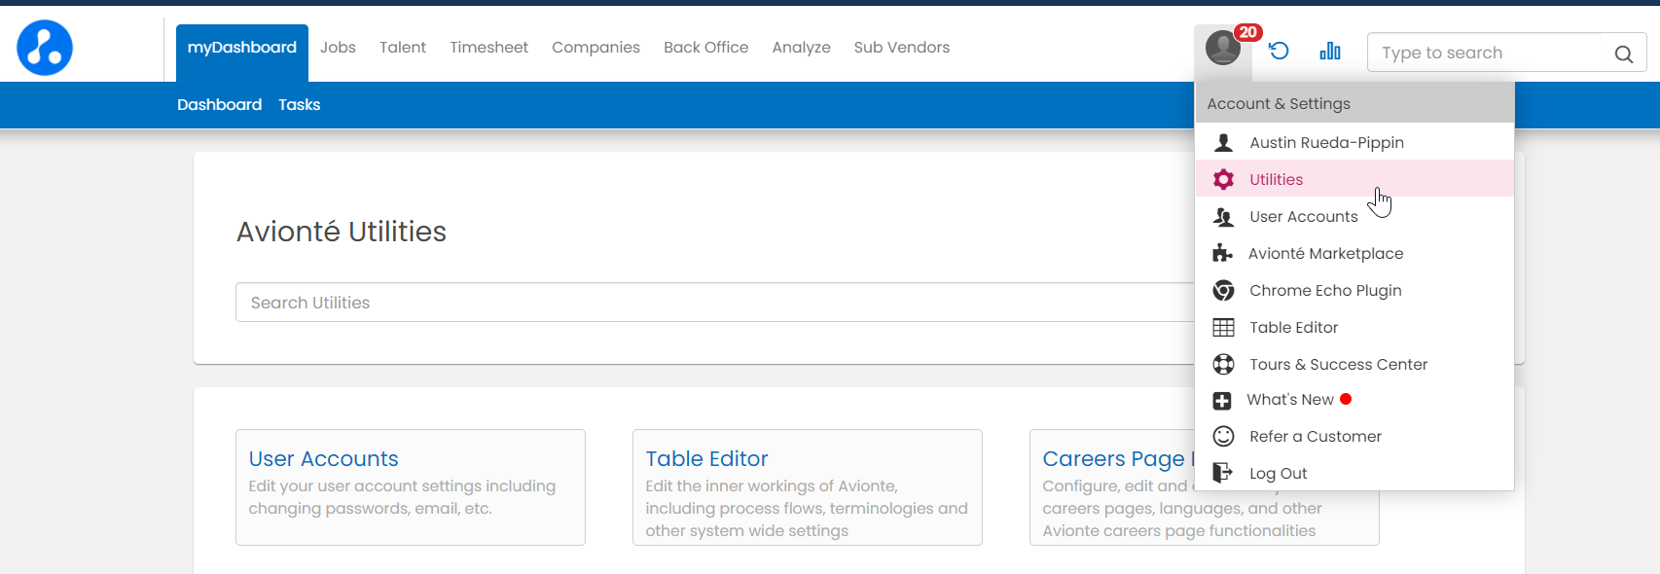1660x574 pixels.
Task: Select Austin Rueda-Pippin profile entry
Action: (x=1326, y=143)
